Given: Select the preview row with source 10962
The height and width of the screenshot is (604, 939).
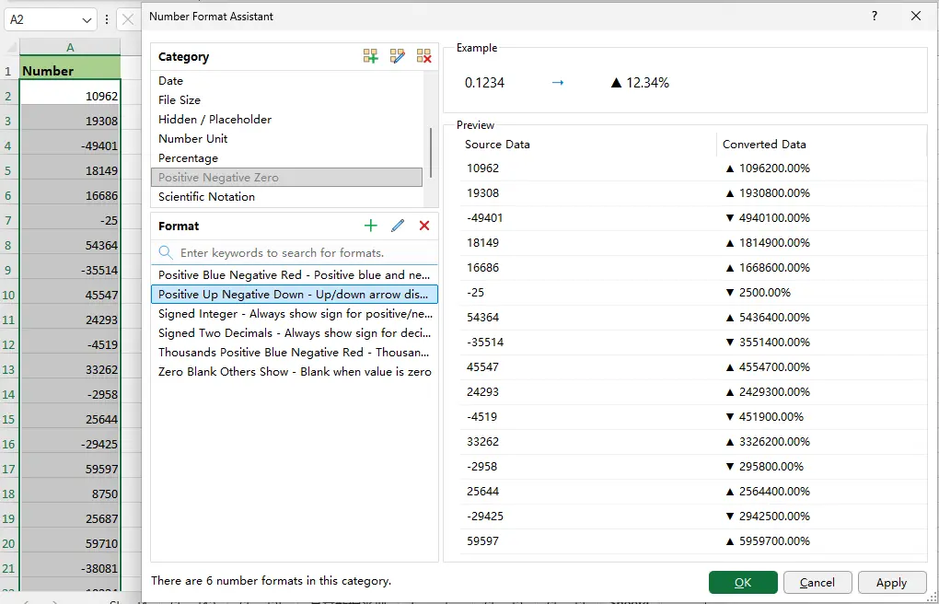Looking at the screenshot, I should point(693,168).
